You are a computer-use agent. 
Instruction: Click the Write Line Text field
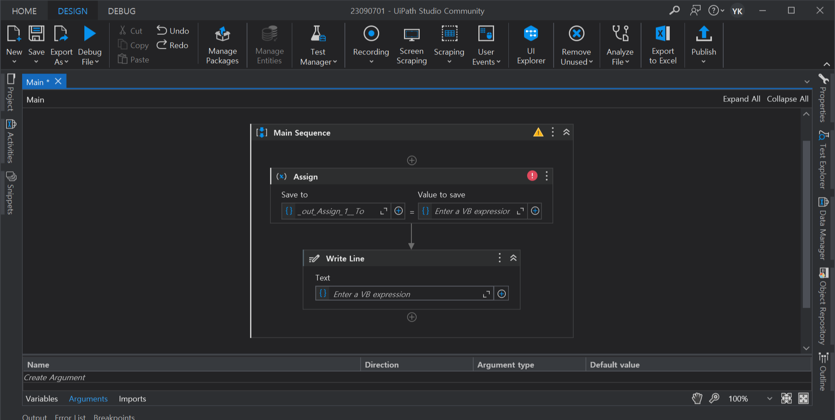[404, 294]
